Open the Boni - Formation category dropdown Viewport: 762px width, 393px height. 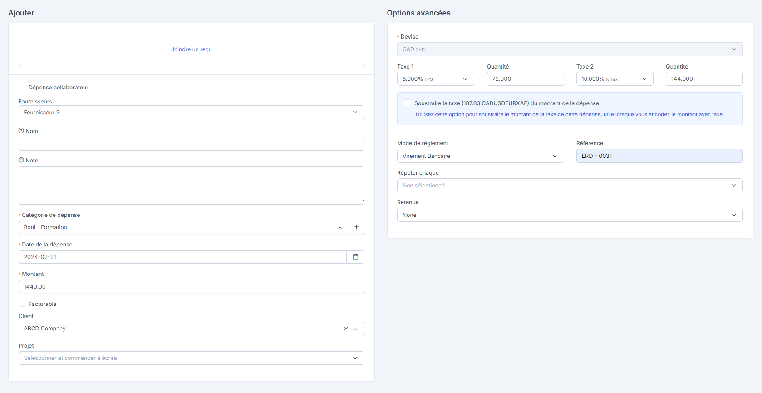(183, 227)
